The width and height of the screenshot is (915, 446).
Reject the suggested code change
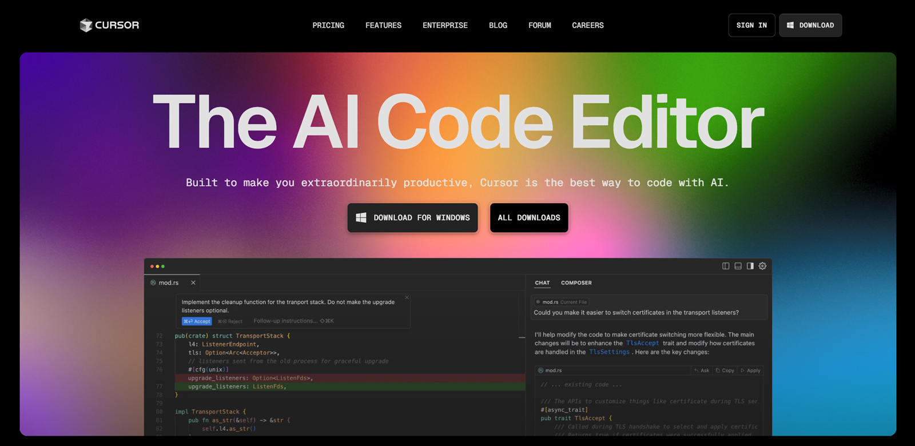click(x=230, y=321)
